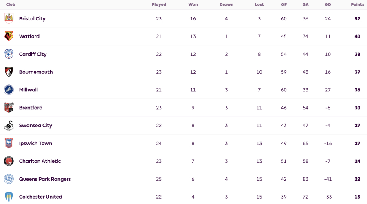The height and width of the screenshot is (204, 367).
Task: Open the Colchester United name link
Action: click(x=40, y=197)
